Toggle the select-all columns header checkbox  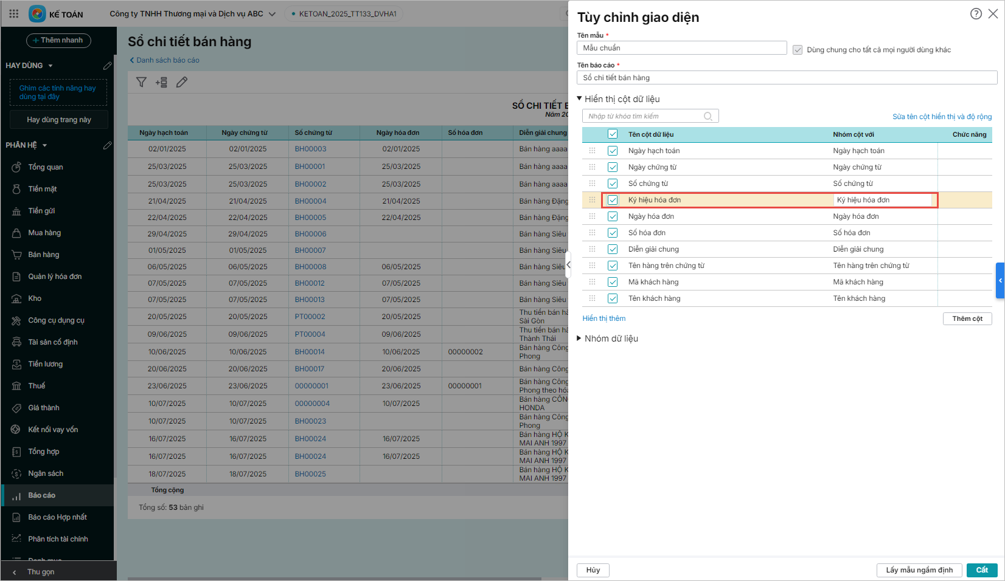pyautogui.click(x=613, y=134)
